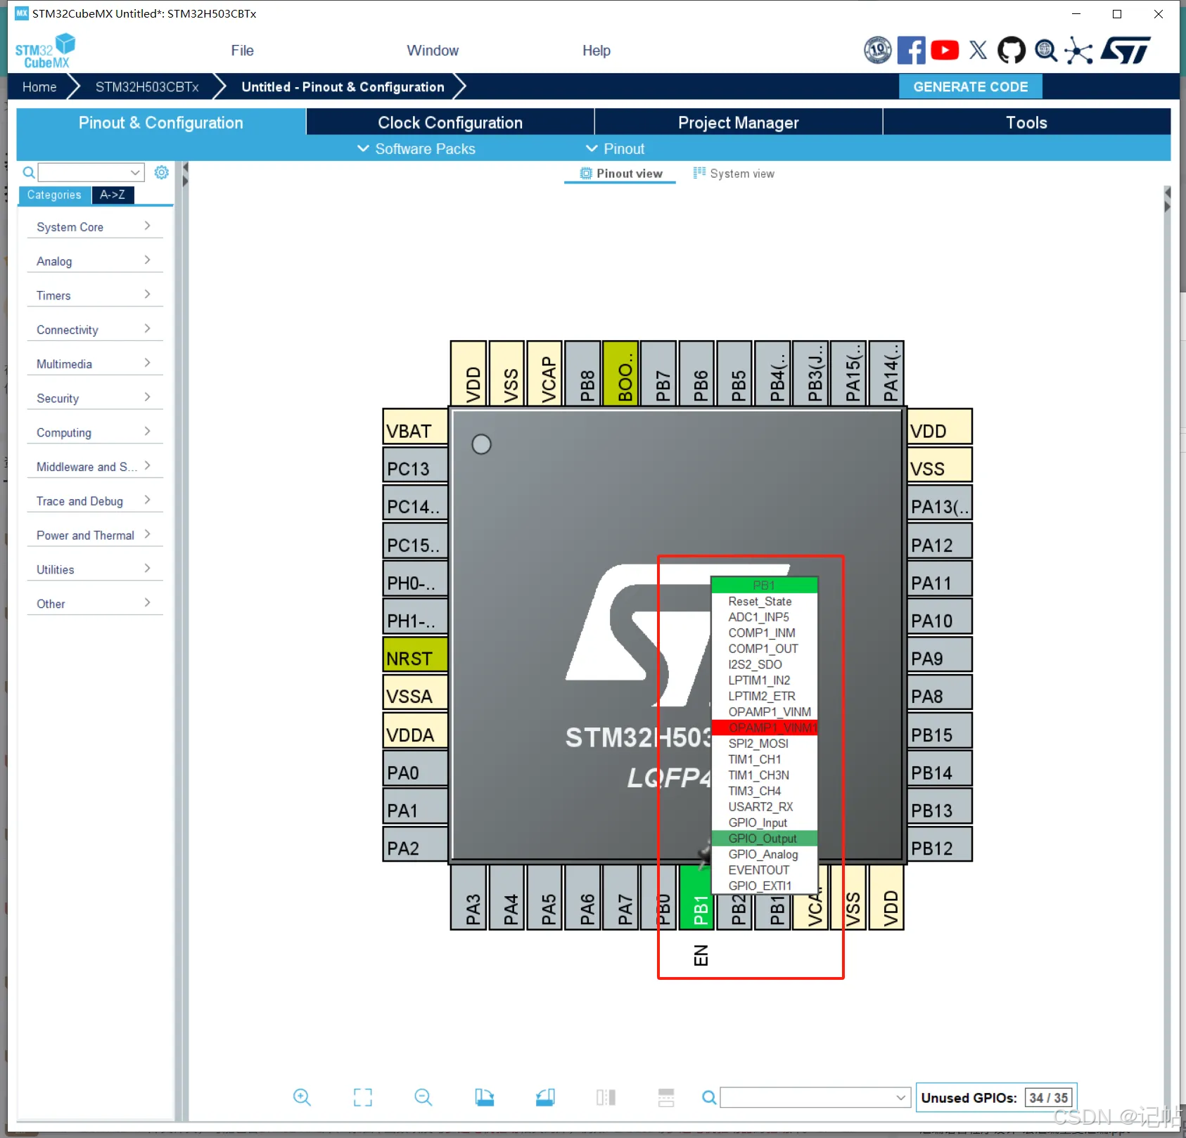The height and width of the screenshot is (1138, 1186).
Task: Open the category settings gear icon
Action: point(161,172)
